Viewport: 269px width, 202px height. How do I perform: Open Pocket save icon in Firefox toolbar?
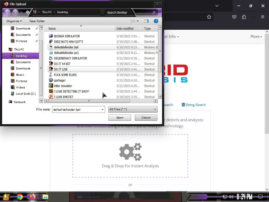pyautogui.click(x=234, y=17)
